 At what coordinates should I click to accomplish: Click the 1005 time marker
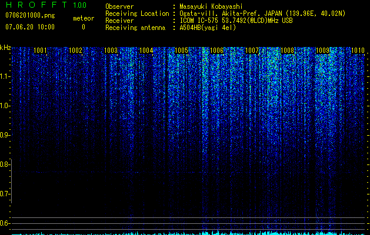tap(181, 50)
